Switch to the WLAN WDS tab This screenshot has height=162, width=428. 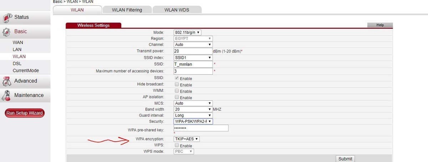click(x=177, y=10)
